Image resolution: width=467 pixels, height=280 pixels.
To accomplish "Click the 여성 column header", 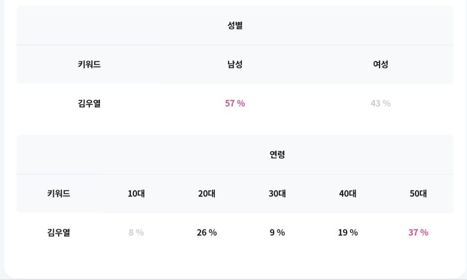I will point(381,64).
